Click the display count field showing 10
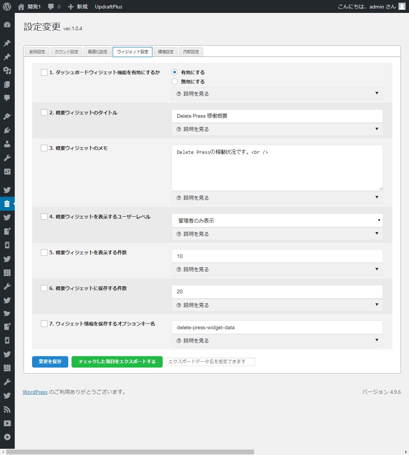The image size is (409, 455). pyautogui.click(x=277, y=256)
